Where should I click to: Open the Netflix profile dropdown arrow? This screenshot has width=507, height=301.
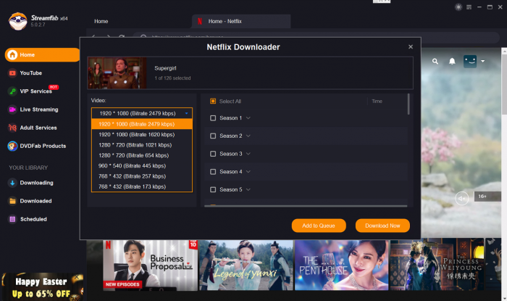483,61
